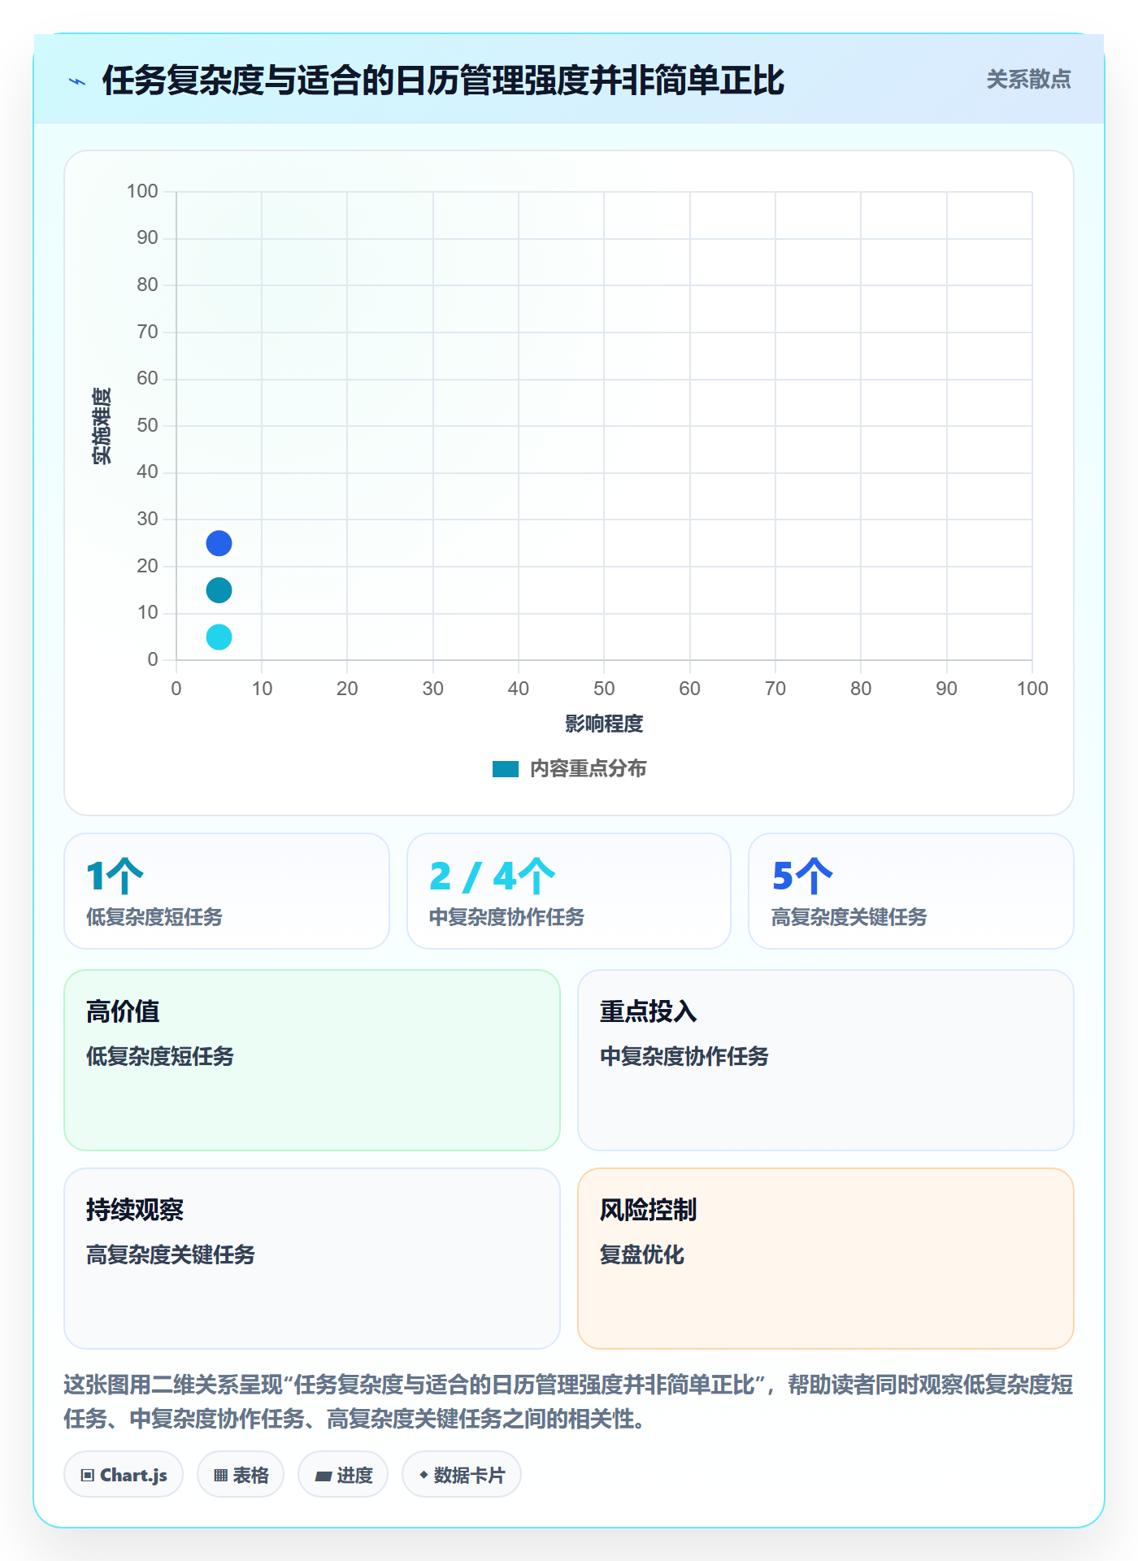
Task: Click the lightning bolt icon beside the title
Action: click(77, 81)
